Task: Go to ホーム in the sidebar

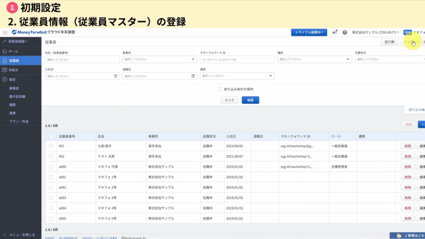Action: tap(13, 51)
